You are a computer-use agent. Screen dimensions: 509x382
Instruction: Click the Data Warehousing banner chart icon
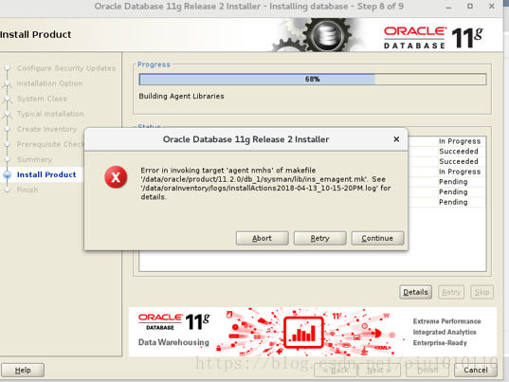[303, 332]
